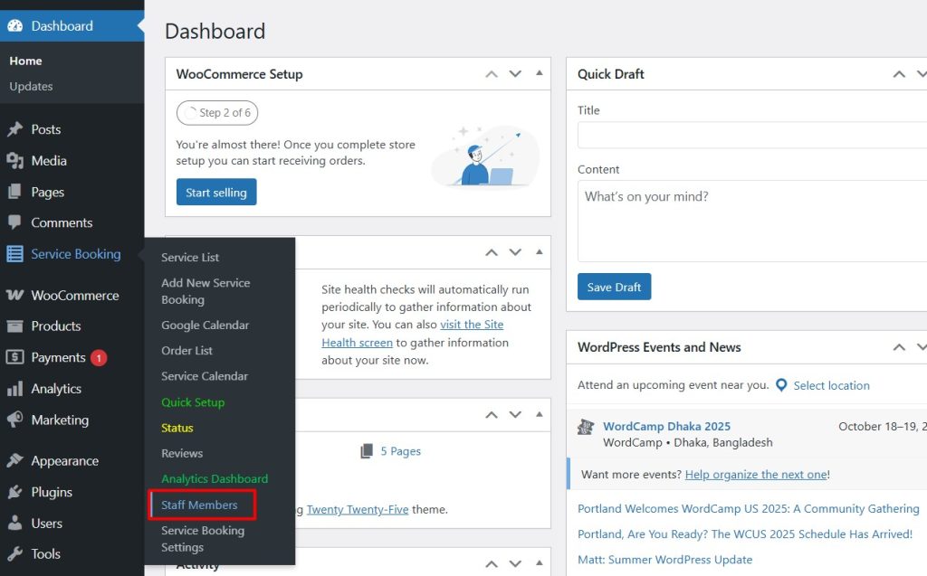The height and width of the screenshot is (576, 927).
Task: Click the Marketing megaphone icon
Action: click(x=14, y=420)
